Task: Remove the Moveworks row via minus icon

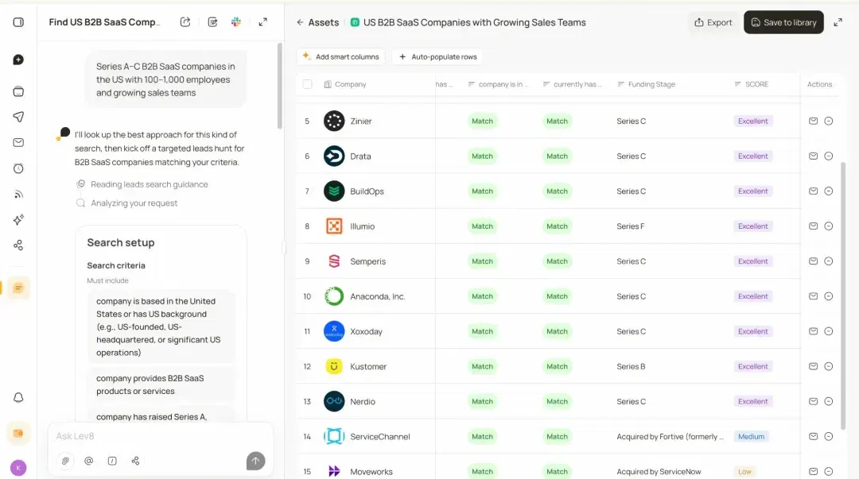Action: [x=828, y=471]
